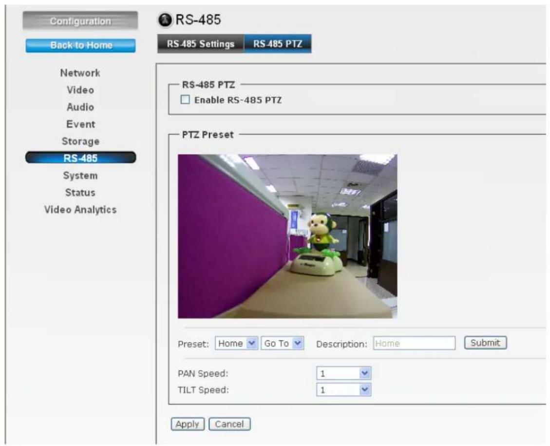The image size is (550, 446).
Task: Open the Event menu item
Action: click(80, 124)
